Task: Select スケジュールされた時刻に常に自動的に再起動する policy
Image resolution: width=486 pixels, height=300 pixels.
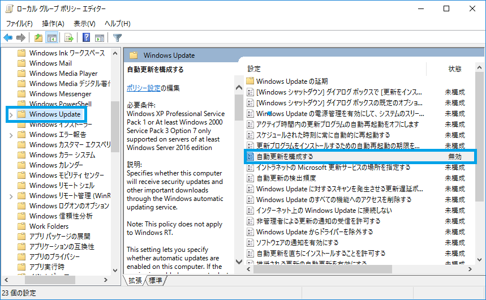Action: tap(318, 135)
